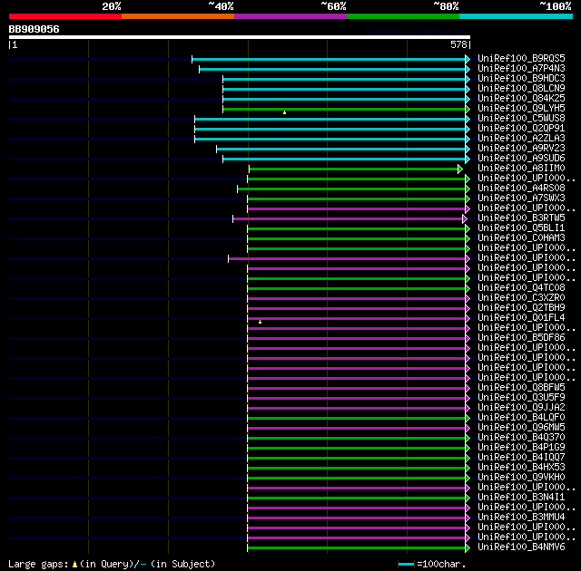Image resolution: width=581 pixels, height=571 pixels.
Task: Open the UniRef100_Q4TC08 hit label
Action: coord(521,287)
